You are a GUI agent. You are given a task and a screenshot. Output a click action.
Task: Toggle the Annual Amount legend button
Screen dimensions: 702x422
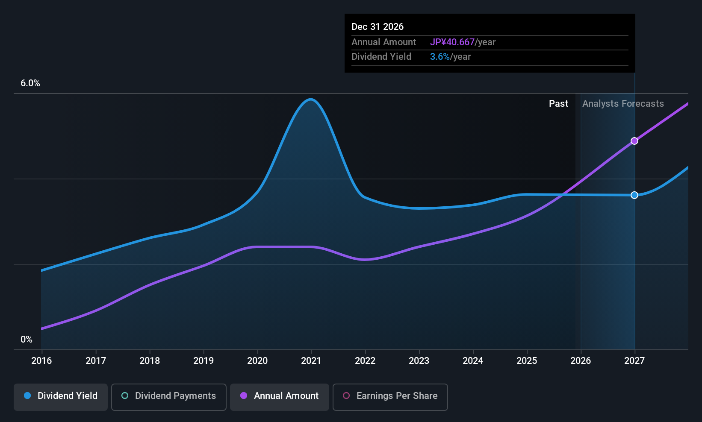coord(280,397)
